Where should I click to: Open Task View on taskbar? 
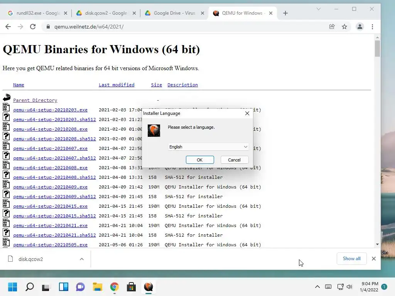(46, 287)
